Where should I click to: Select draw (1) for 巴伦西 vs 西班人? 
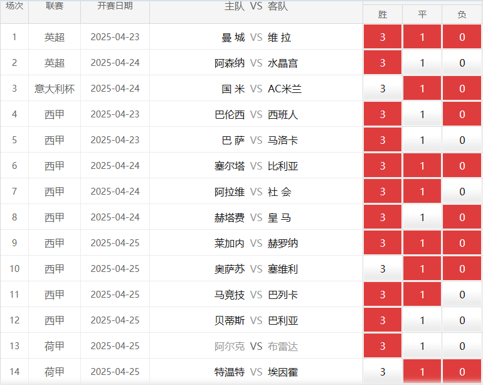422,114
